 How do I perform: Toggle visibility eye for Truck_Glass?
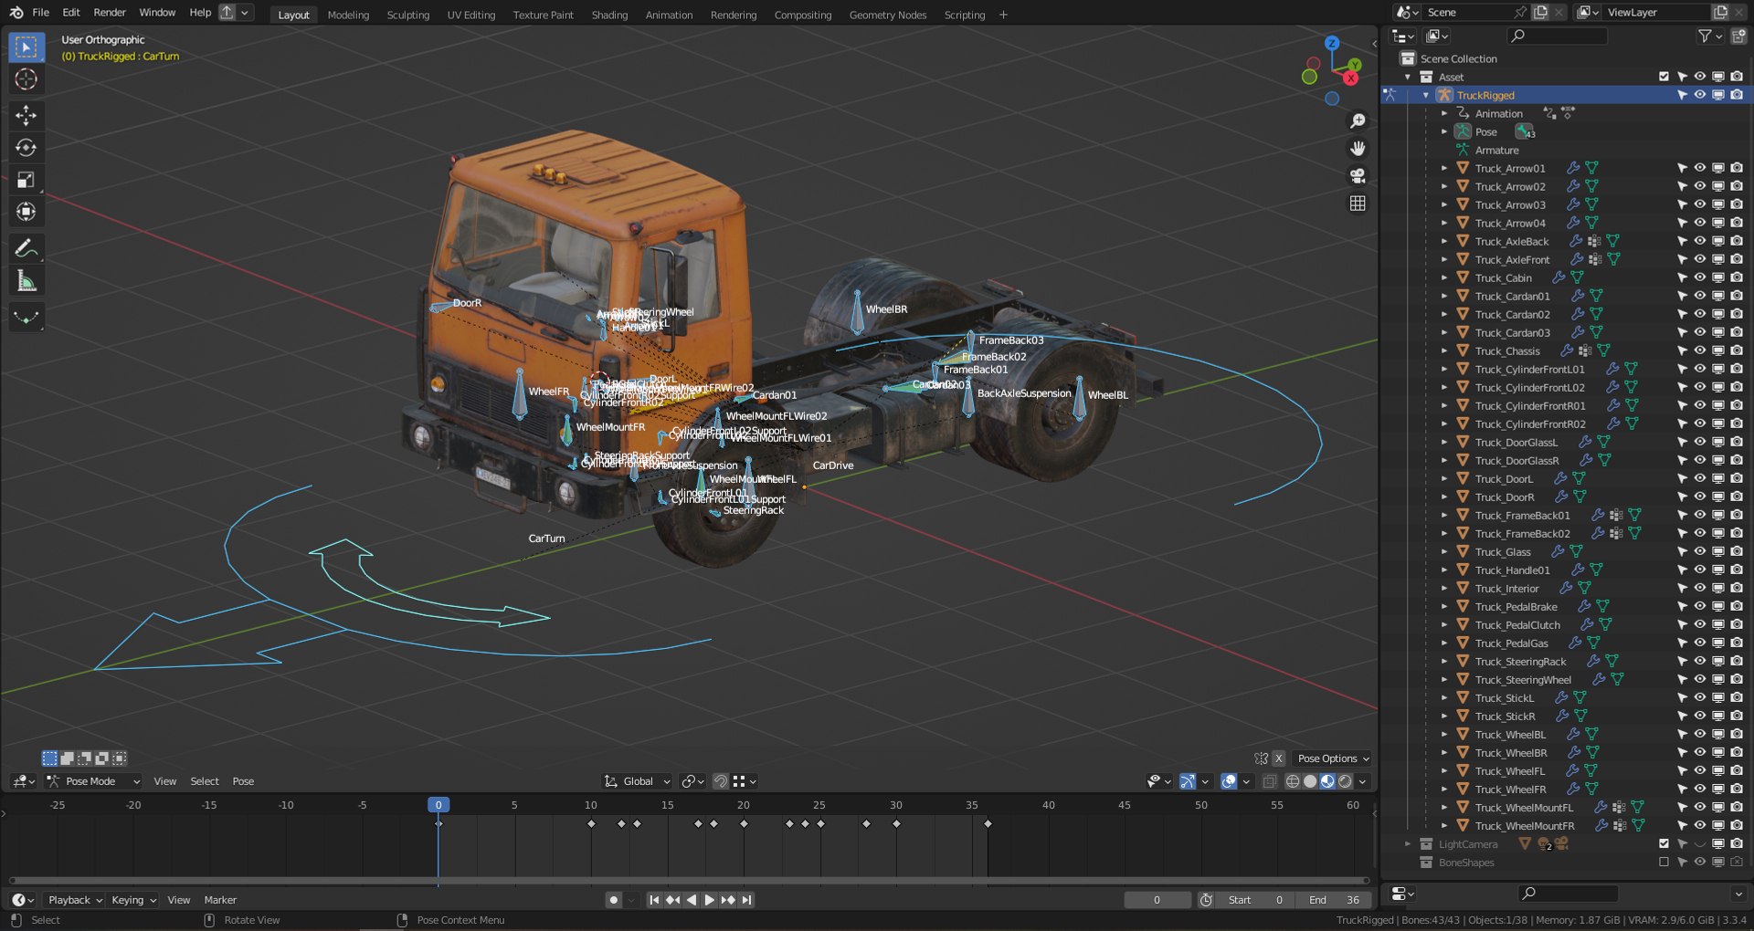point(1700,551)
